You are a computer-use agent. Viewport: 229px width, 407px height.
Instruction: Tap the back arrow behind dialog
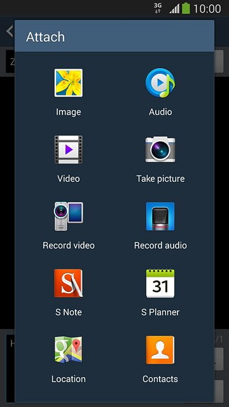pyautogui.click(x=10, y=31)
